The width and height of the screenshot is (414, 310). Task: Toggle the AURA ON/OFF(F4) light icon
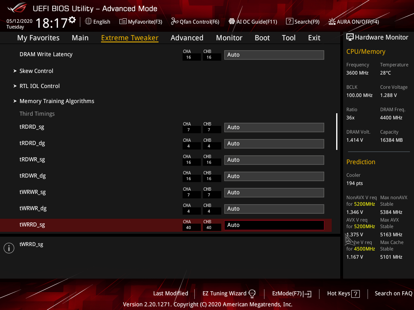tap(332, 22)
